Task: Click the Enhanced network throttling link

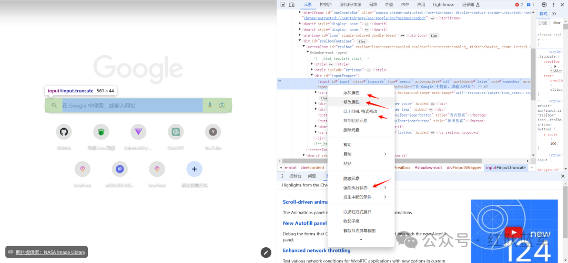Action: (317, 250)
